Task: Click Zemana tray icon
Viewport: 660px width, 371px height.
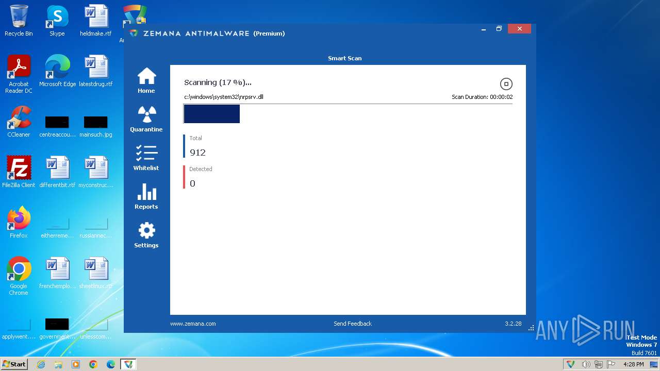Action: [571, 364]
